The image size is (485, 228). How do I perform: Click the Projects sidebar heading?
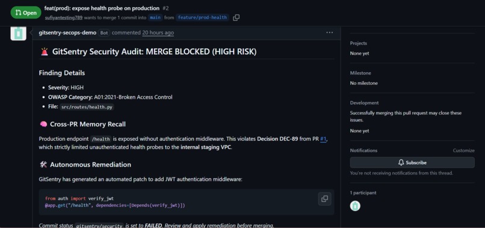pos(359,43)
